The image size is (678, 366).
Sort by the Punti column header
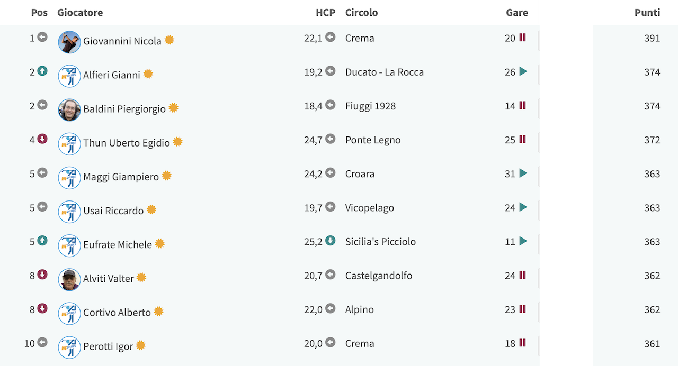coord(647,12)
